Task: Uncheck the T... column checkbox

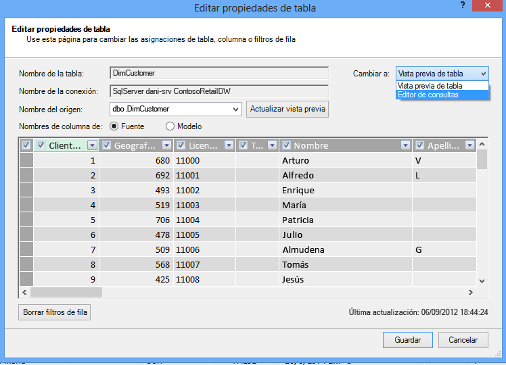Action: pos(244,145)
